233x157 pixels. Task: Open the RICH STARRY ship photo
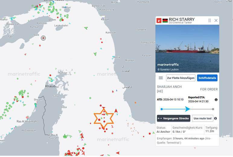(187, 49)
